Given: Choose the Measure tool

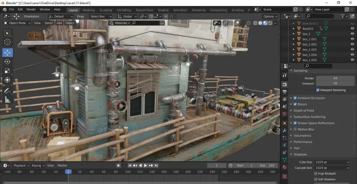Looking at the screenshot, I should click(x=7, y=100).
